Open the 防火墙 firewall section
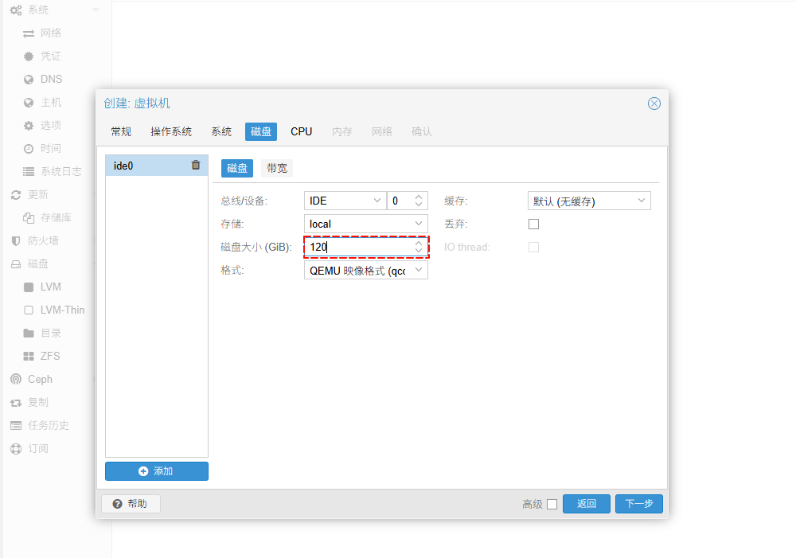The image size is (796, 558). (x=42, y=241)
